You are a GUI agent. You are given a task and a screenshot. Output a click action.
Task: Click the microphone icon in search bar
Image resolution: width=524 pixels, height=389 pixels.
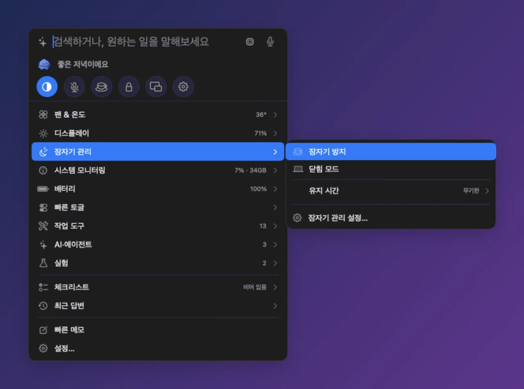tap(270, 42)
